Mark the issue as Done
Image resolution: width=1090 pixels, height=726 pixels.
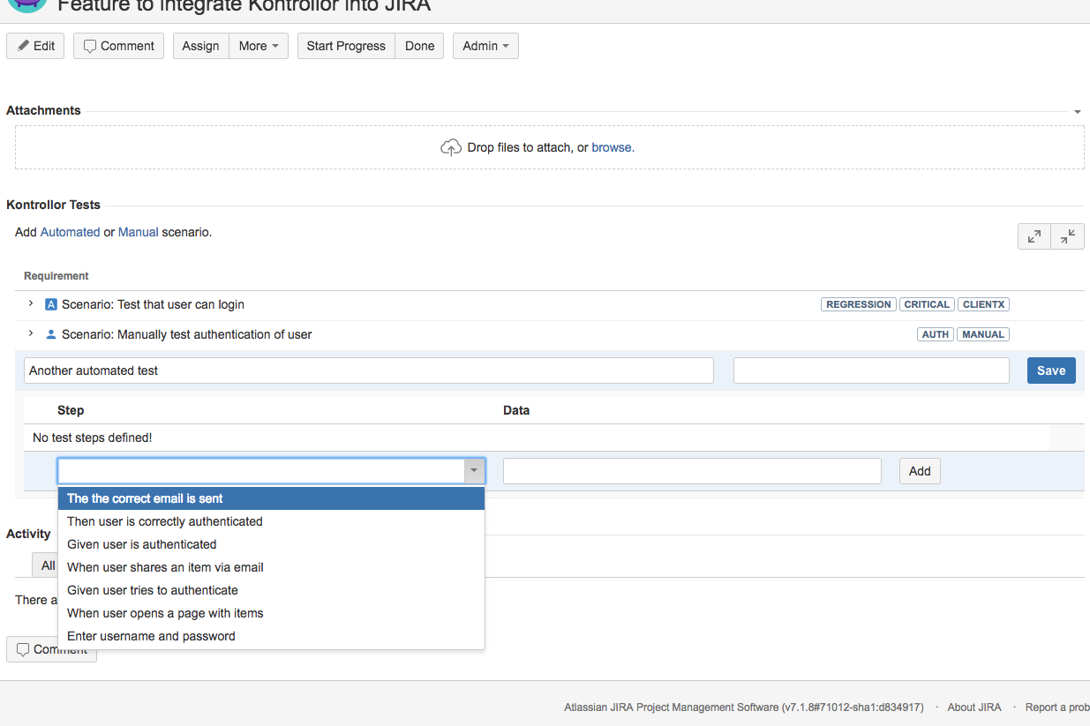420,46
